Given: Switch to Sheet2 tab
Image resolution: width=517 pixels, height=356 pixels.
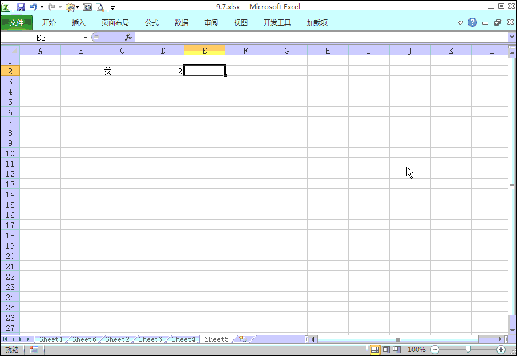Looking at the screenshot, I should 118,339.
